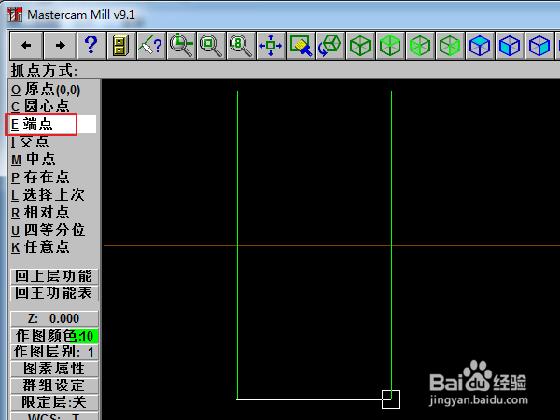Select the second blue cube plane icon

pyautogui.click(x=510, y=46)
